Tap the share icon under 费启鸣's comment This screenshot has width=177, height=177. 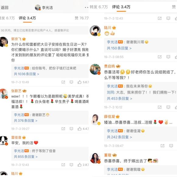pos(160,107)
